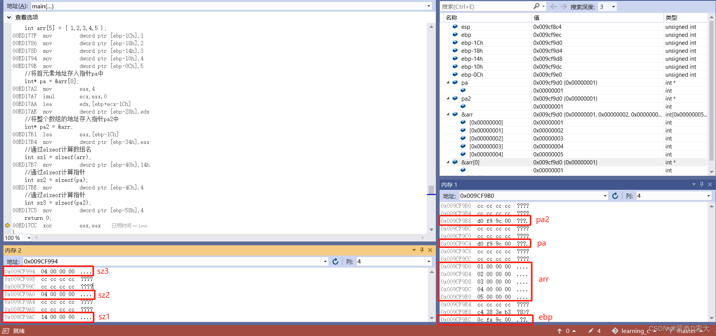The image size is (716, 336).
Task: Click the variable icon beside &arr[0]
Action: click(x=455, y=162)
